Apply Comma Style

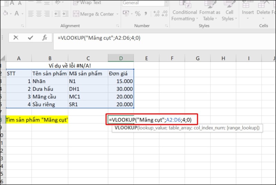146,13
